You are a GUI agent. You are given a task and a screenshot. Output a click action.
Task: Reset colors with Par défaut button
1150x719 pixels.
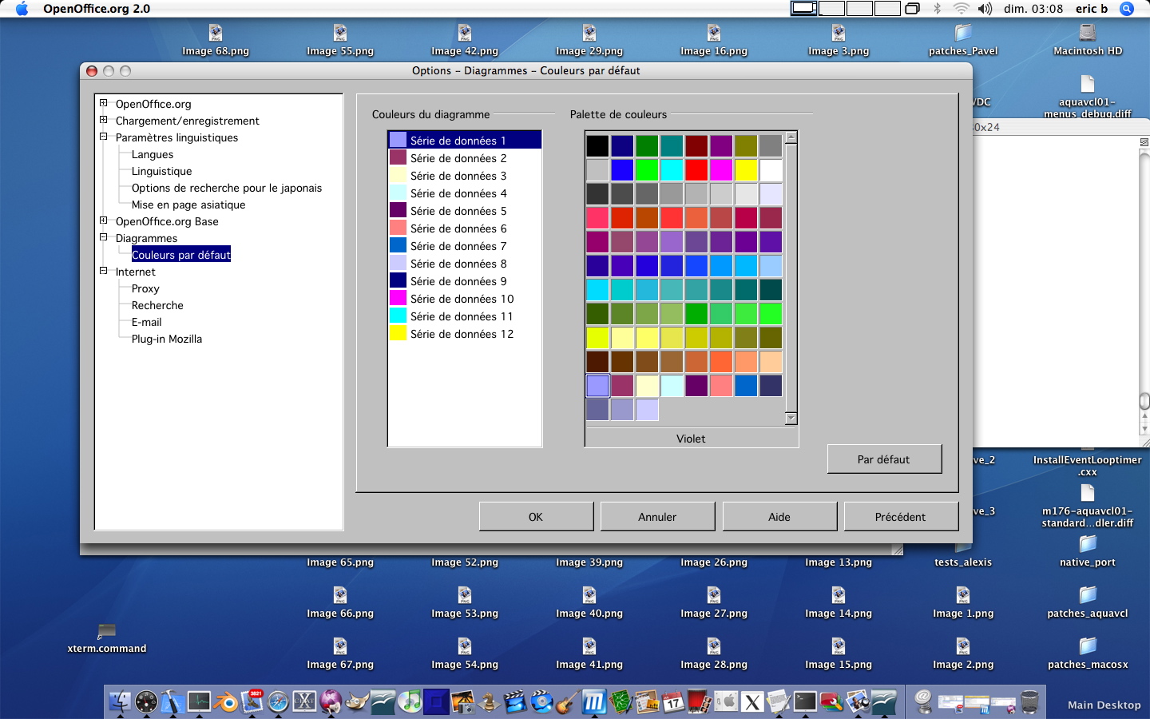click(x=884, y=459)
